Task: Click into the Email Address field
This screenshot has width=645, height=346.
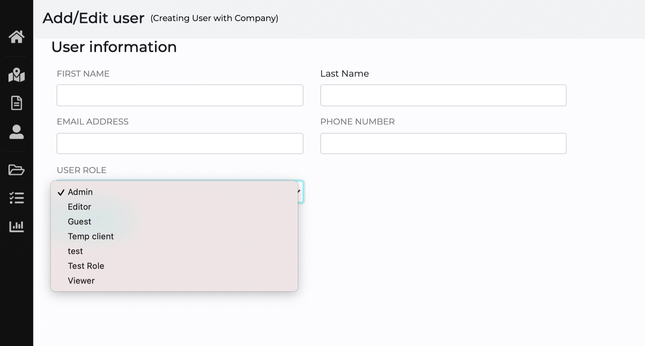Action: pos(180,144)
